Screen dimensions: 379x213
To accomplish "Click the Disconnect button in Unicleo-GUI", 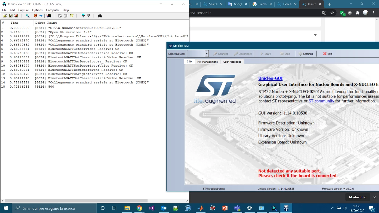I will (x=243, y=54).
